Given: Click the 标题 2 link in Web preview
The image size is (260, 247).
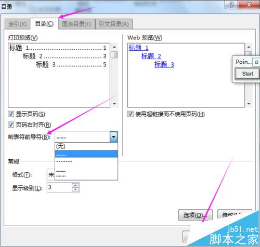Looking at the screenshot, I should [x=151, y=56].
